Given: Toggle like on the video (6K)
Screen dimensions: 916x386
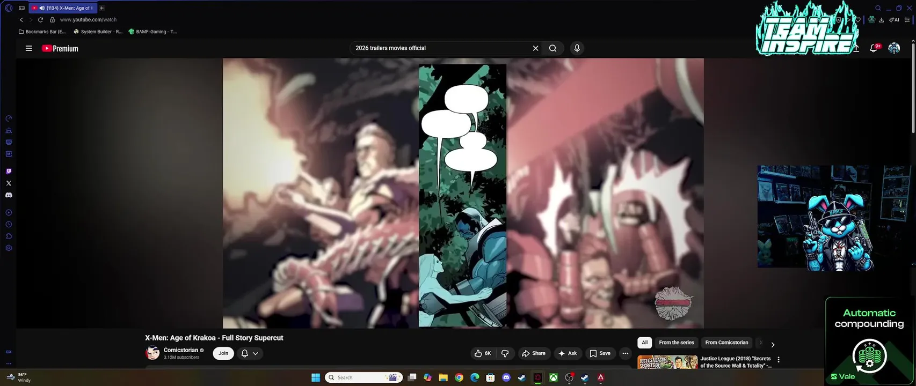Looking at the screenshot, I should click(482, 353).
